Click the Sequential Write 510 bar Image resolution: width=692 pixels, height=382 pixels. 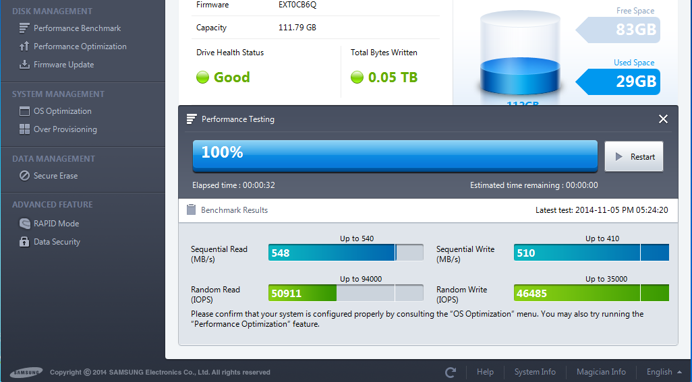tap(592, 253)
